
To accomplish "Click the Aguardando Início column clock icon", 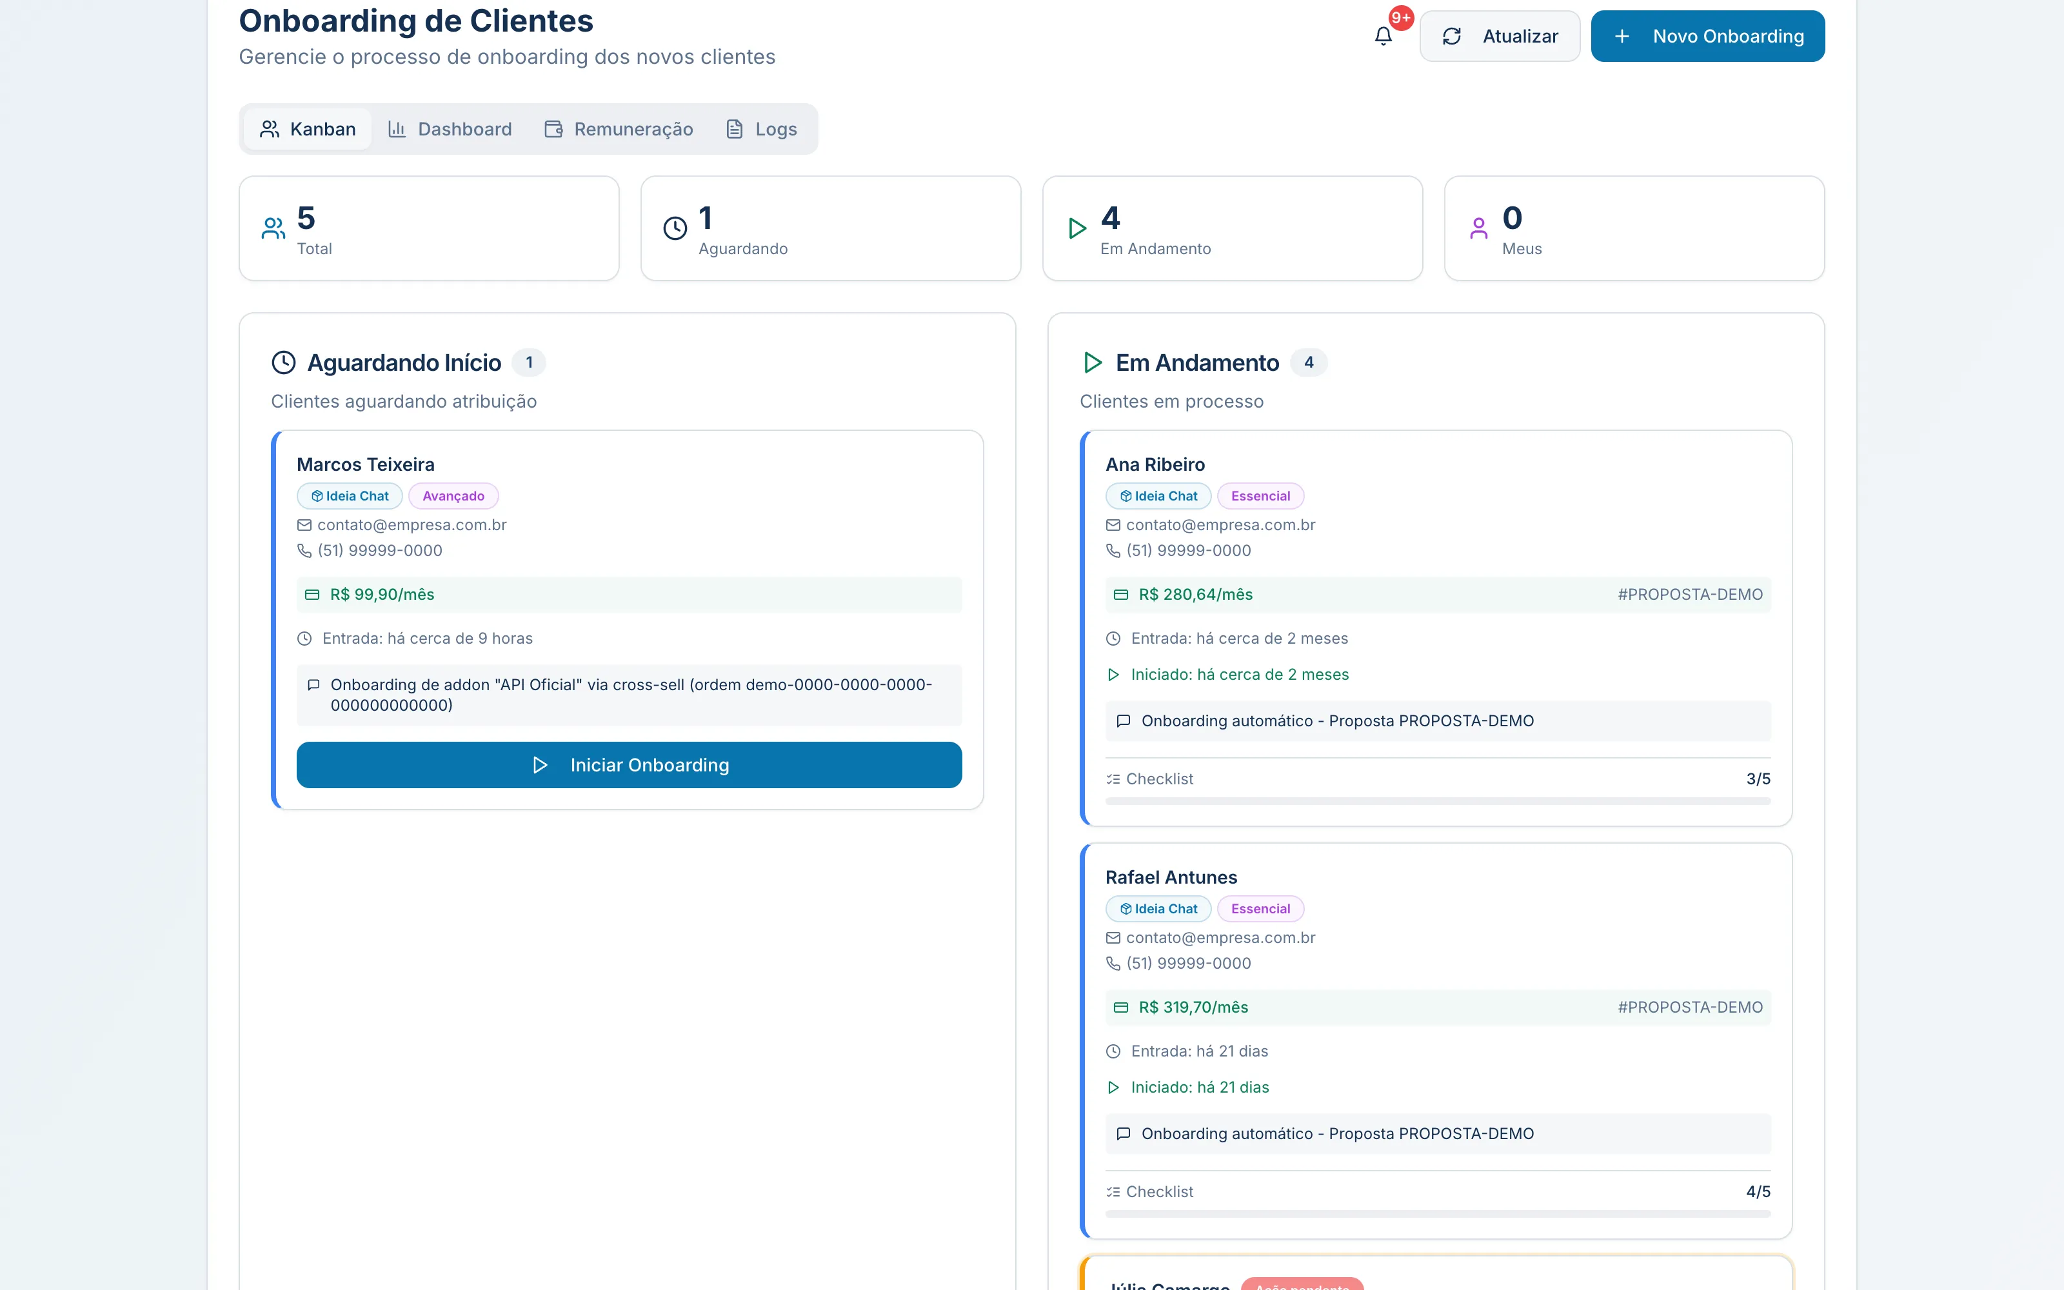I will click(x=283, y=362).
